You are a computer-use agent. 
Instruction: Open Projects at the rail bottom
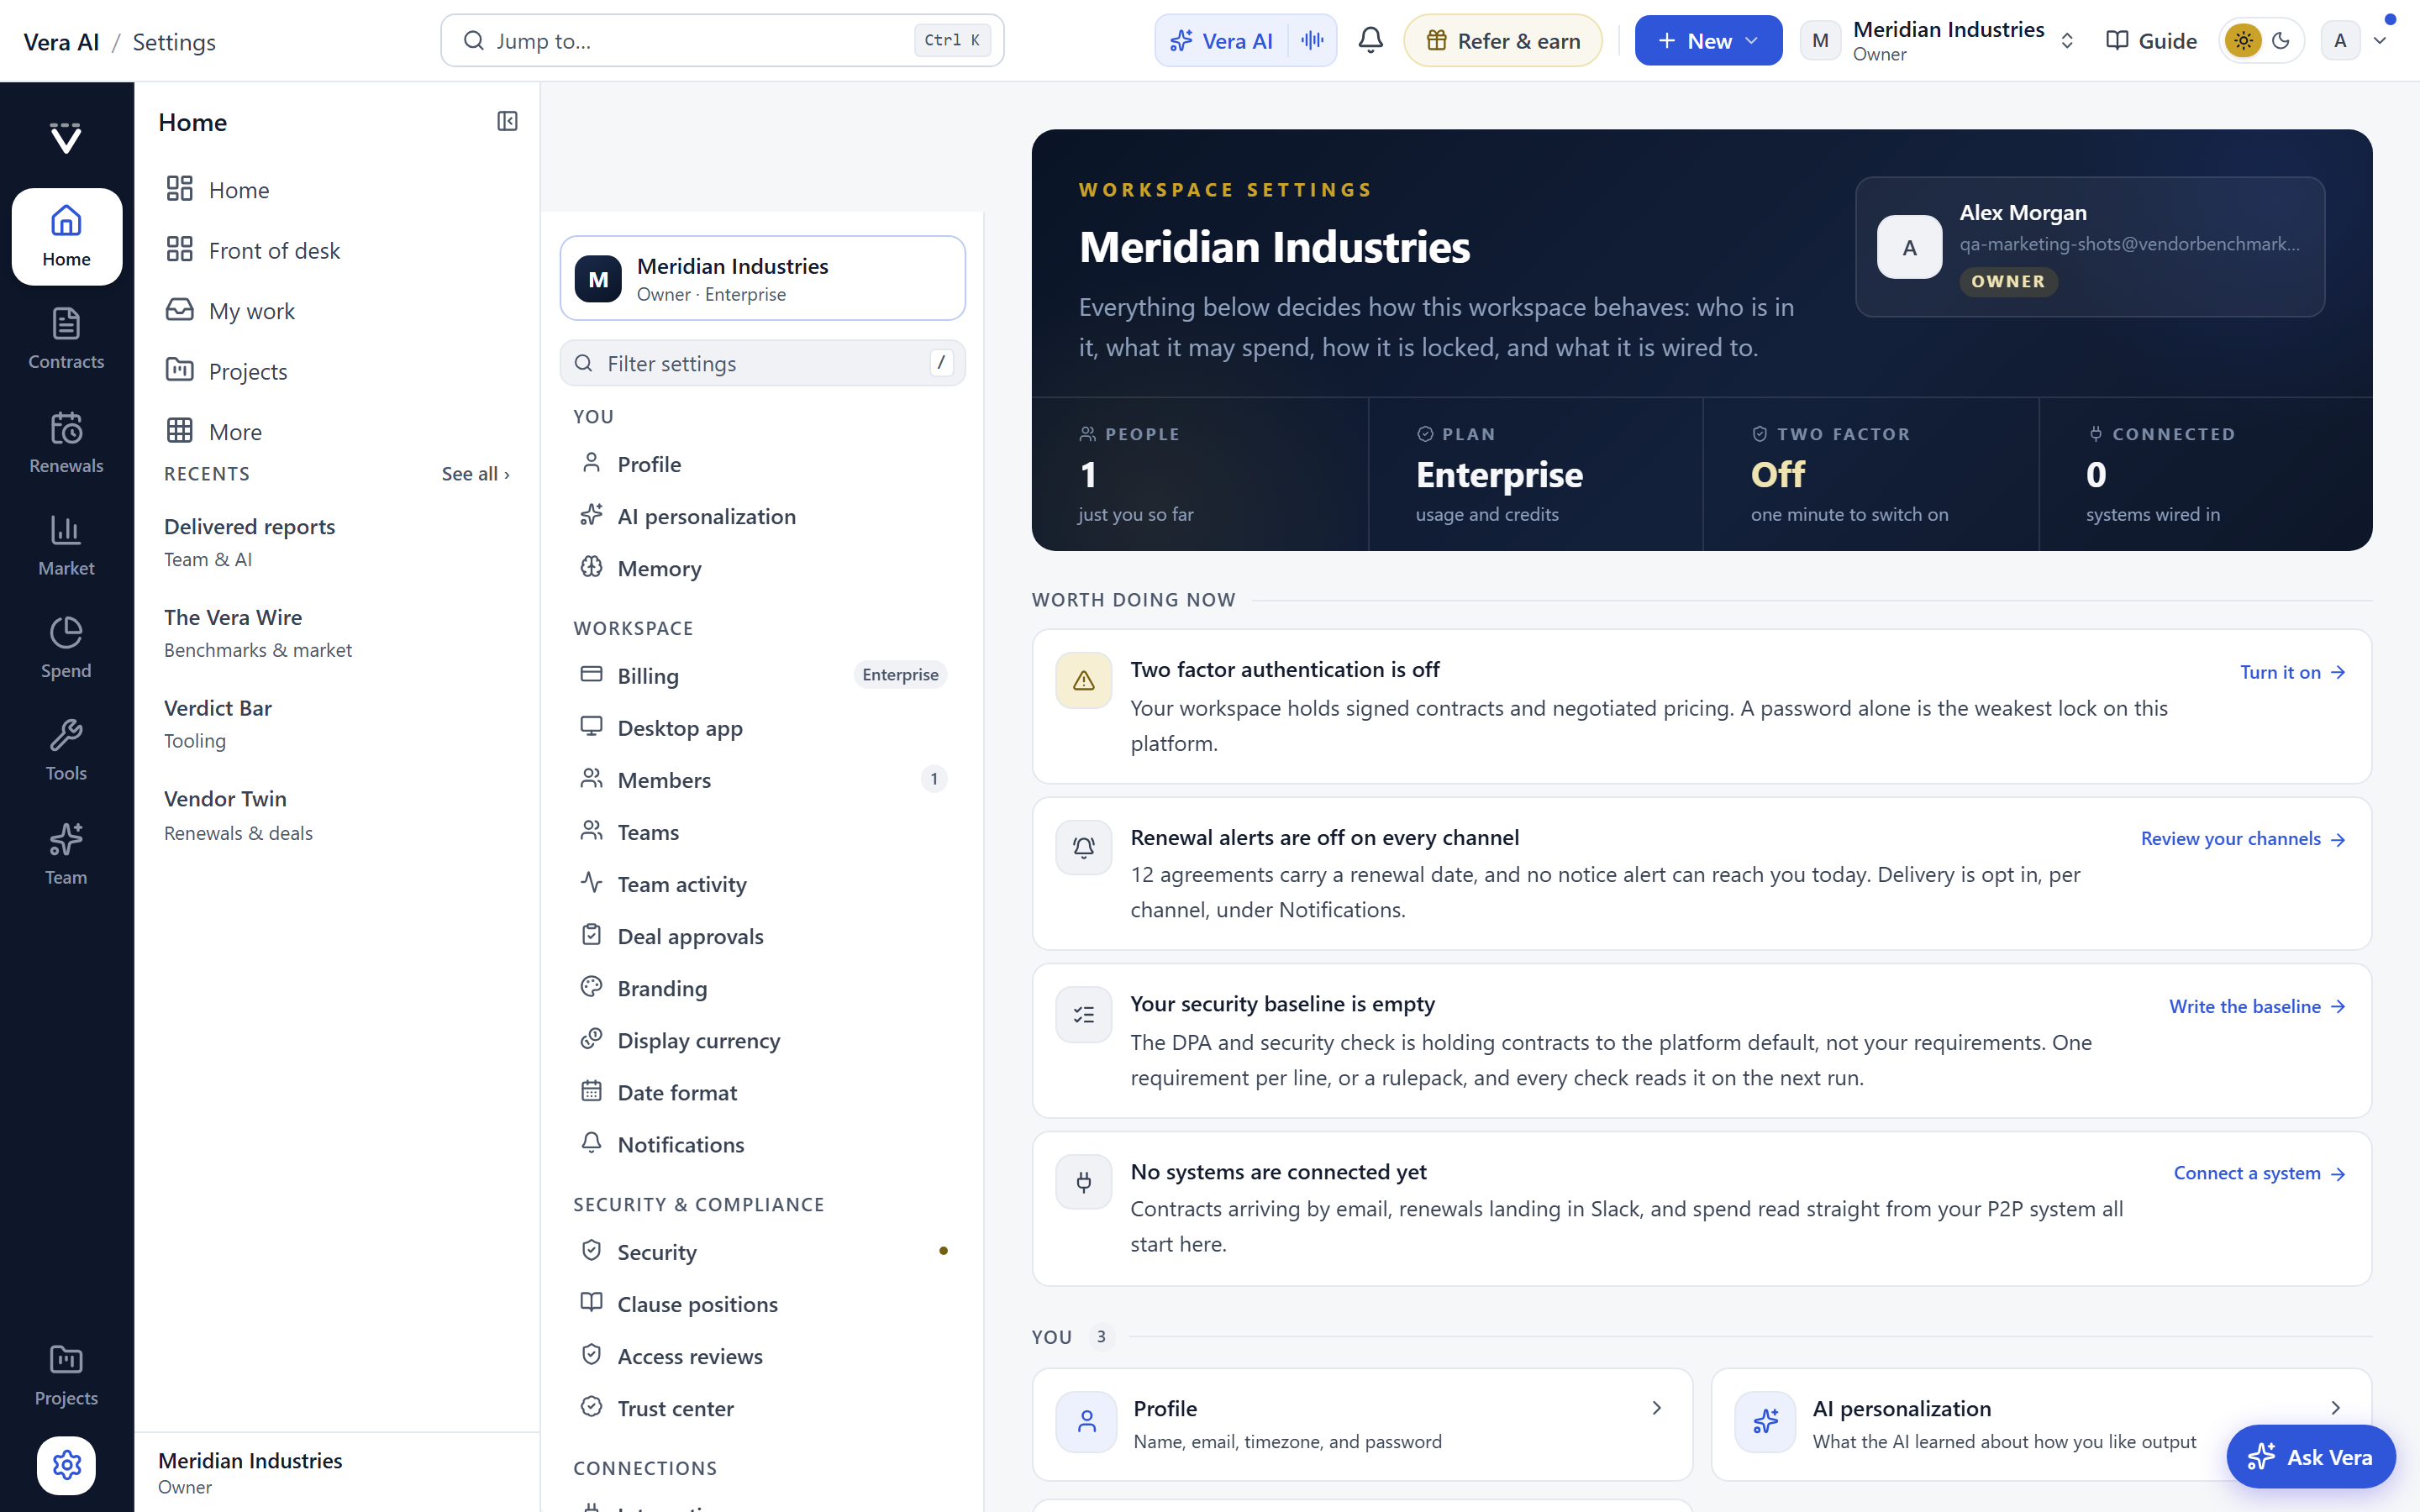(66, 1376)
